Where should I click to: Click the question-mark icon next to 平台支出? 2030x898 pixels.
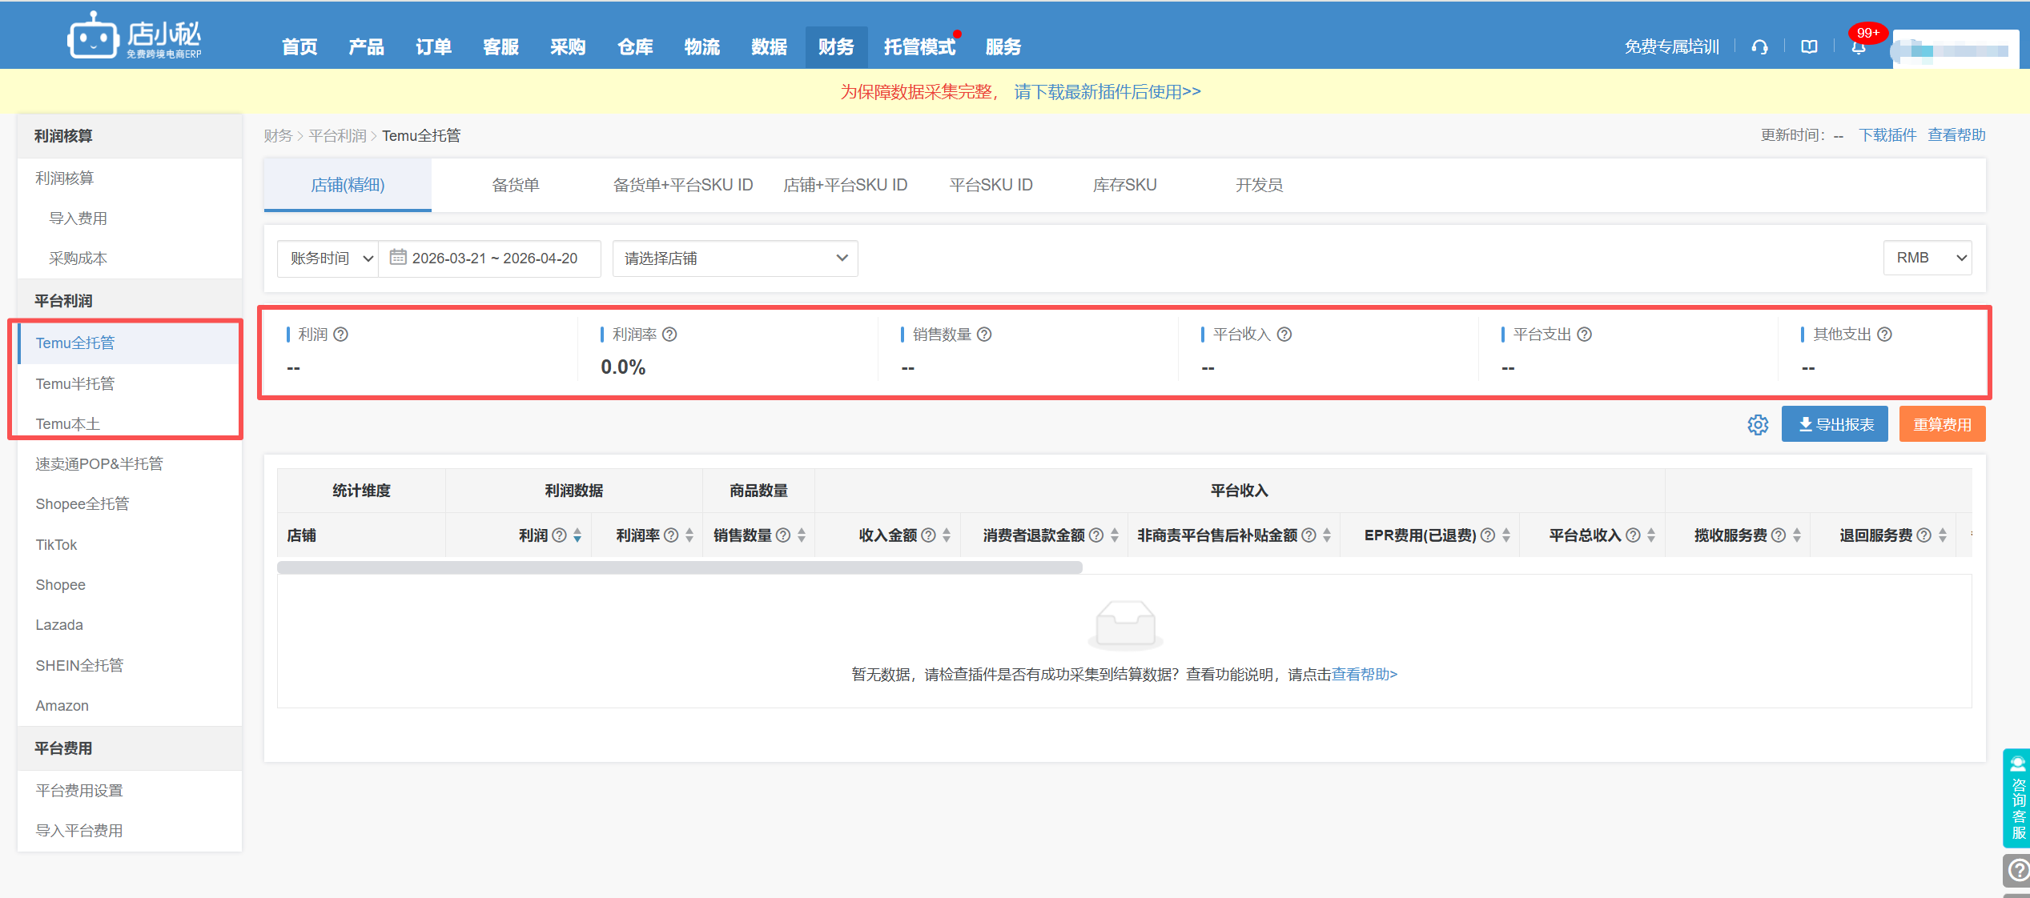pos(1586,334)
